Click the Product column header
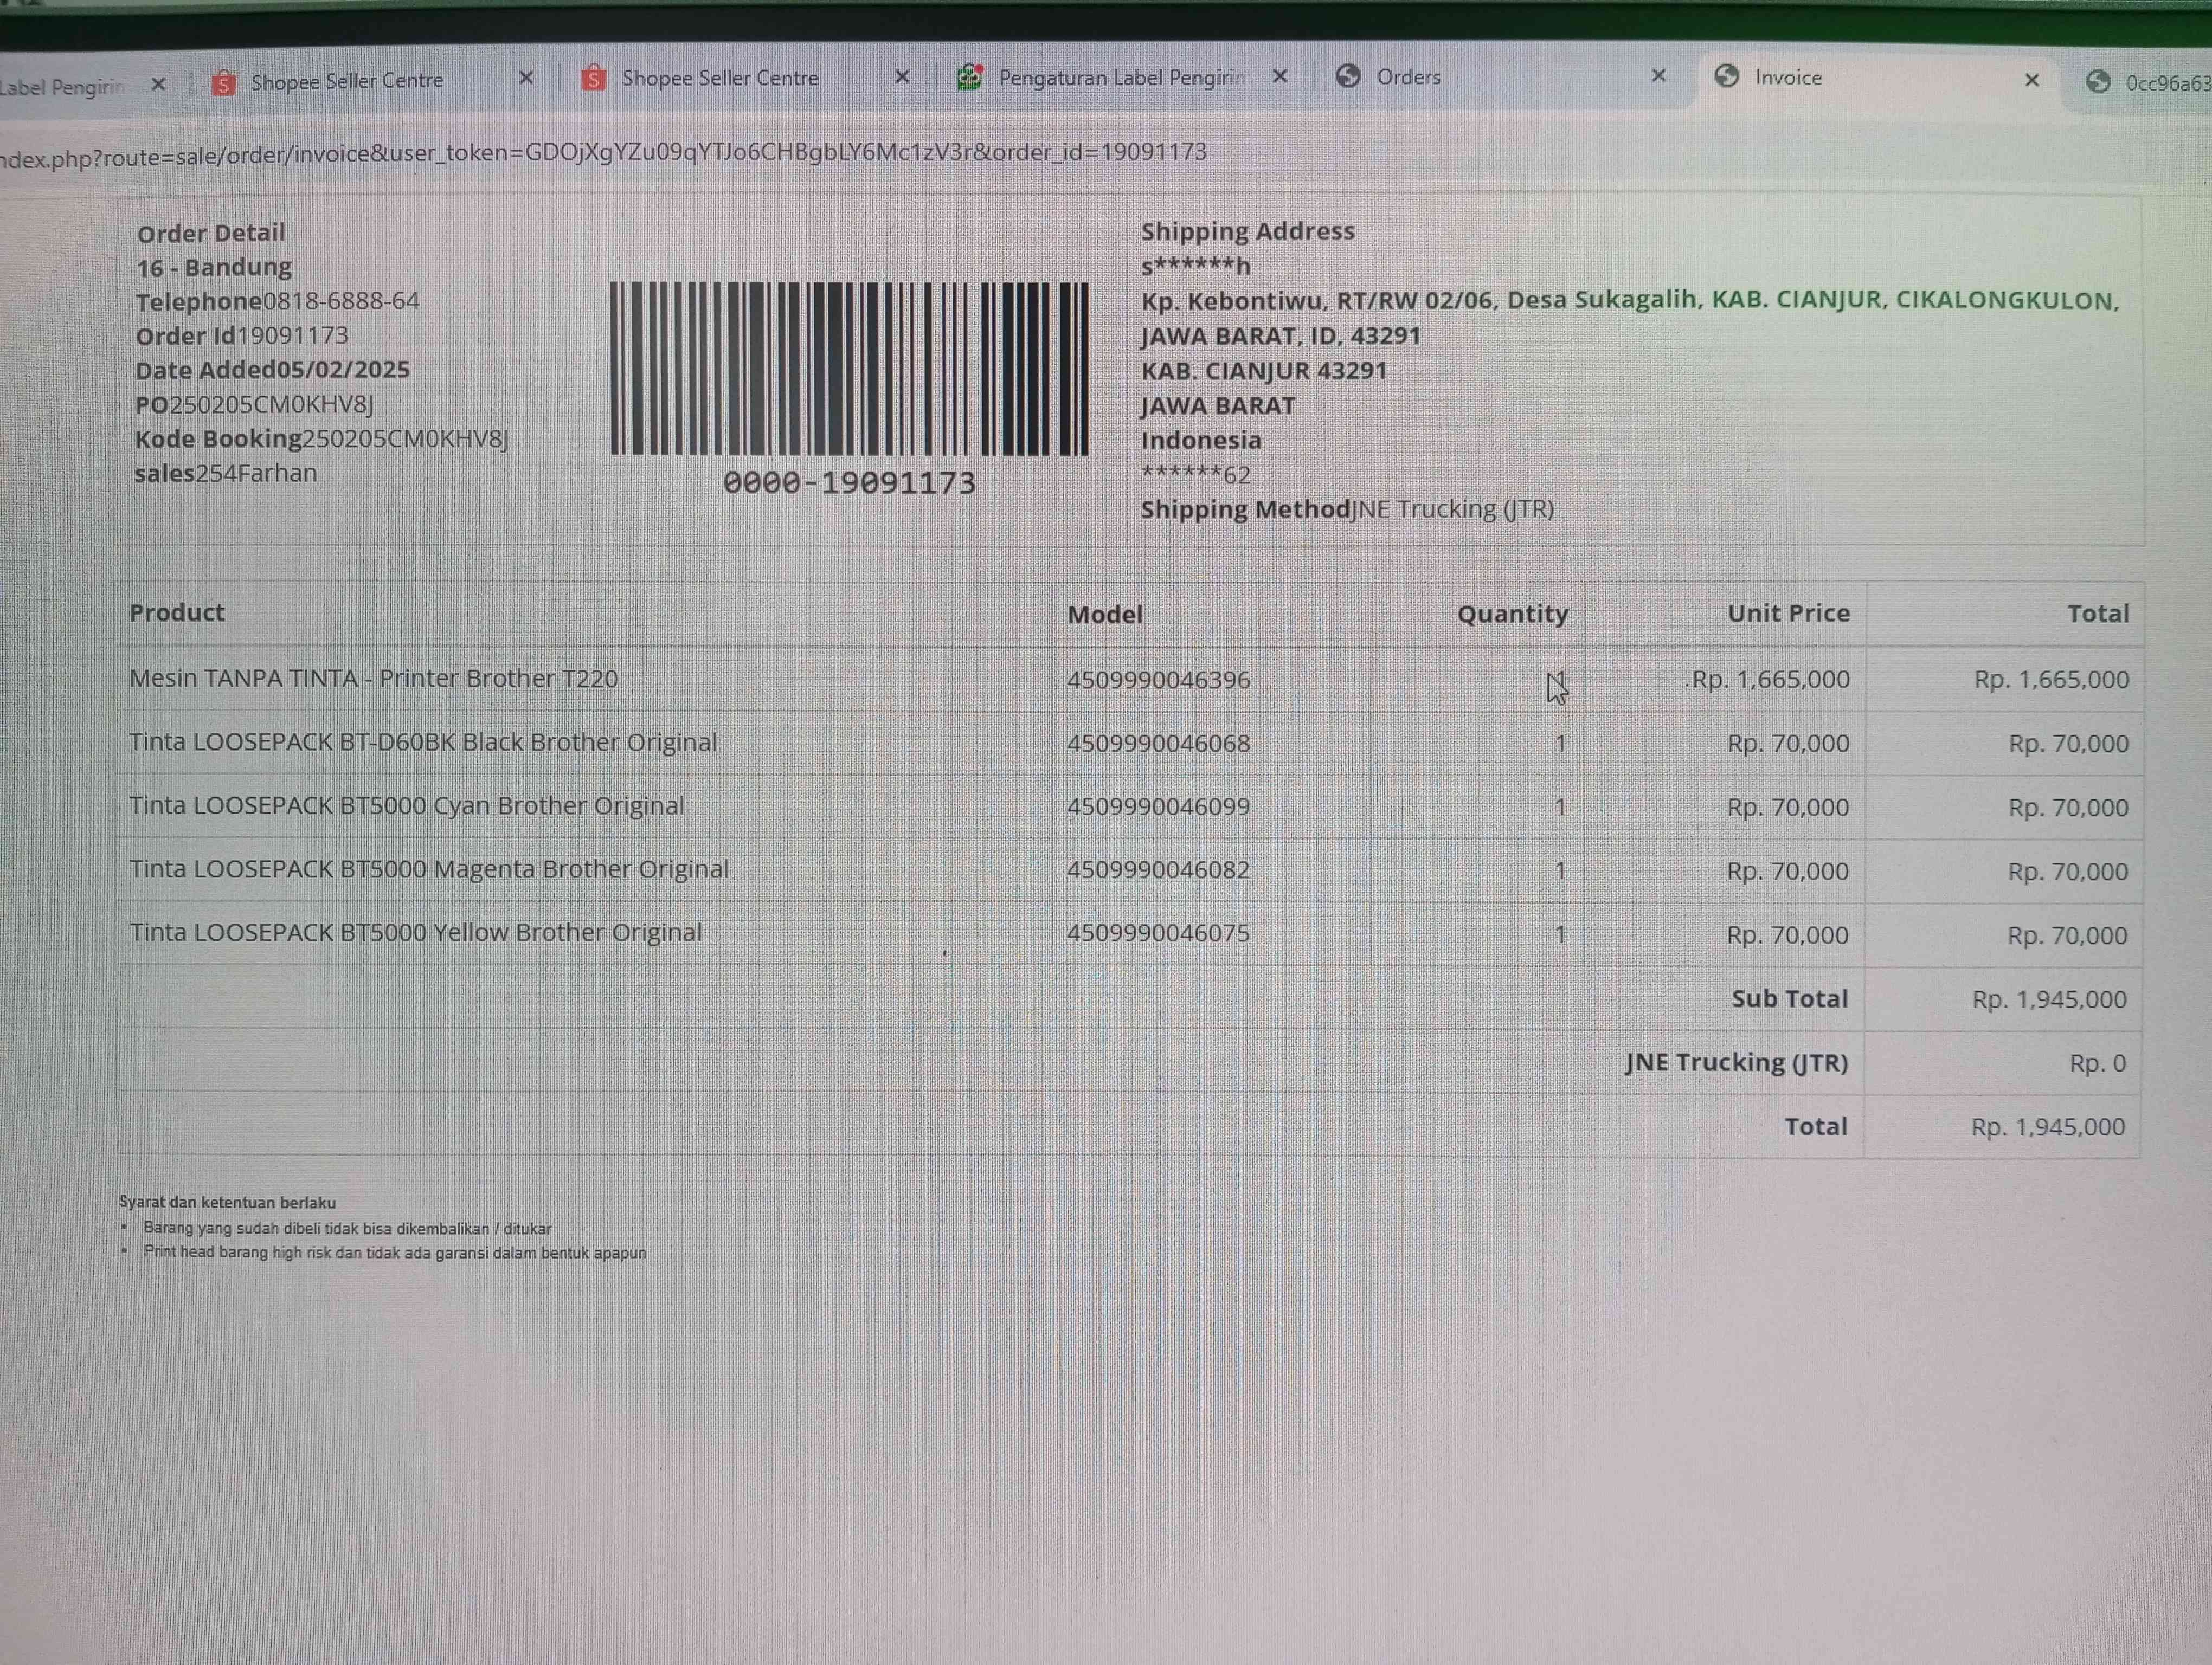This screenshot has width=2212, height=1665. pyautogui.click(x=177, y=612)
